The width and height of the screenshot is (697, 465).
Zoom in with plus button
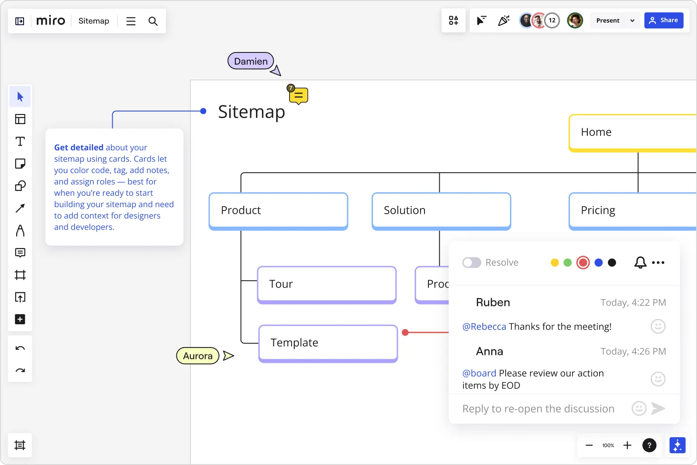(627, 445)
